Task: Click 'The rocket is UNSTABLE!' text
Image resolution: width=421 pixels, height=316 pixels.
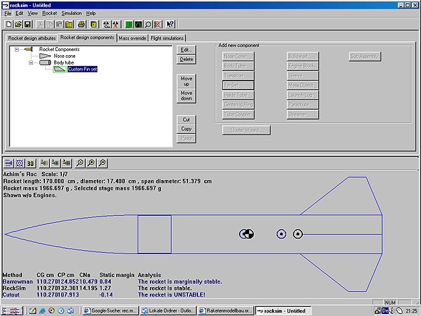Action: [171, 294]
